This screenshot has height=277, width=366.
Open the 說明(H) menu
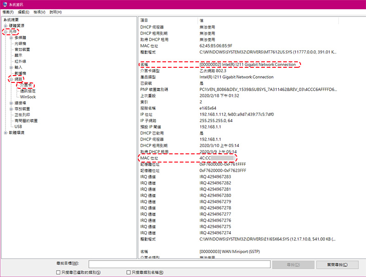(55, 12)
